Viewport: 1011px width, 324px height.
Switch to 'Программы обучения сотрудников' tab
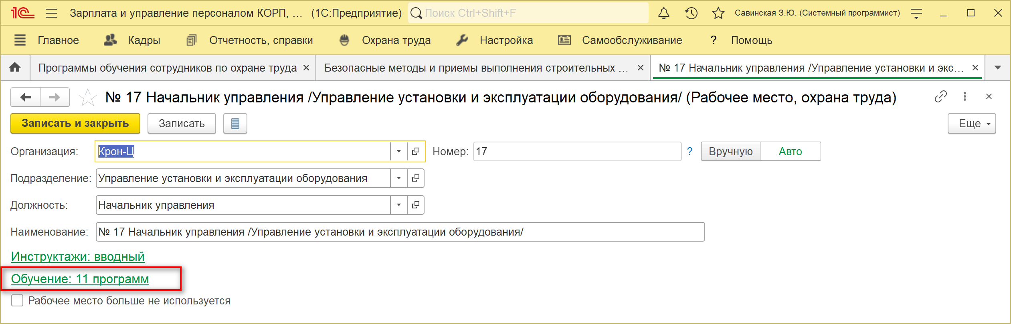[168, 68]
